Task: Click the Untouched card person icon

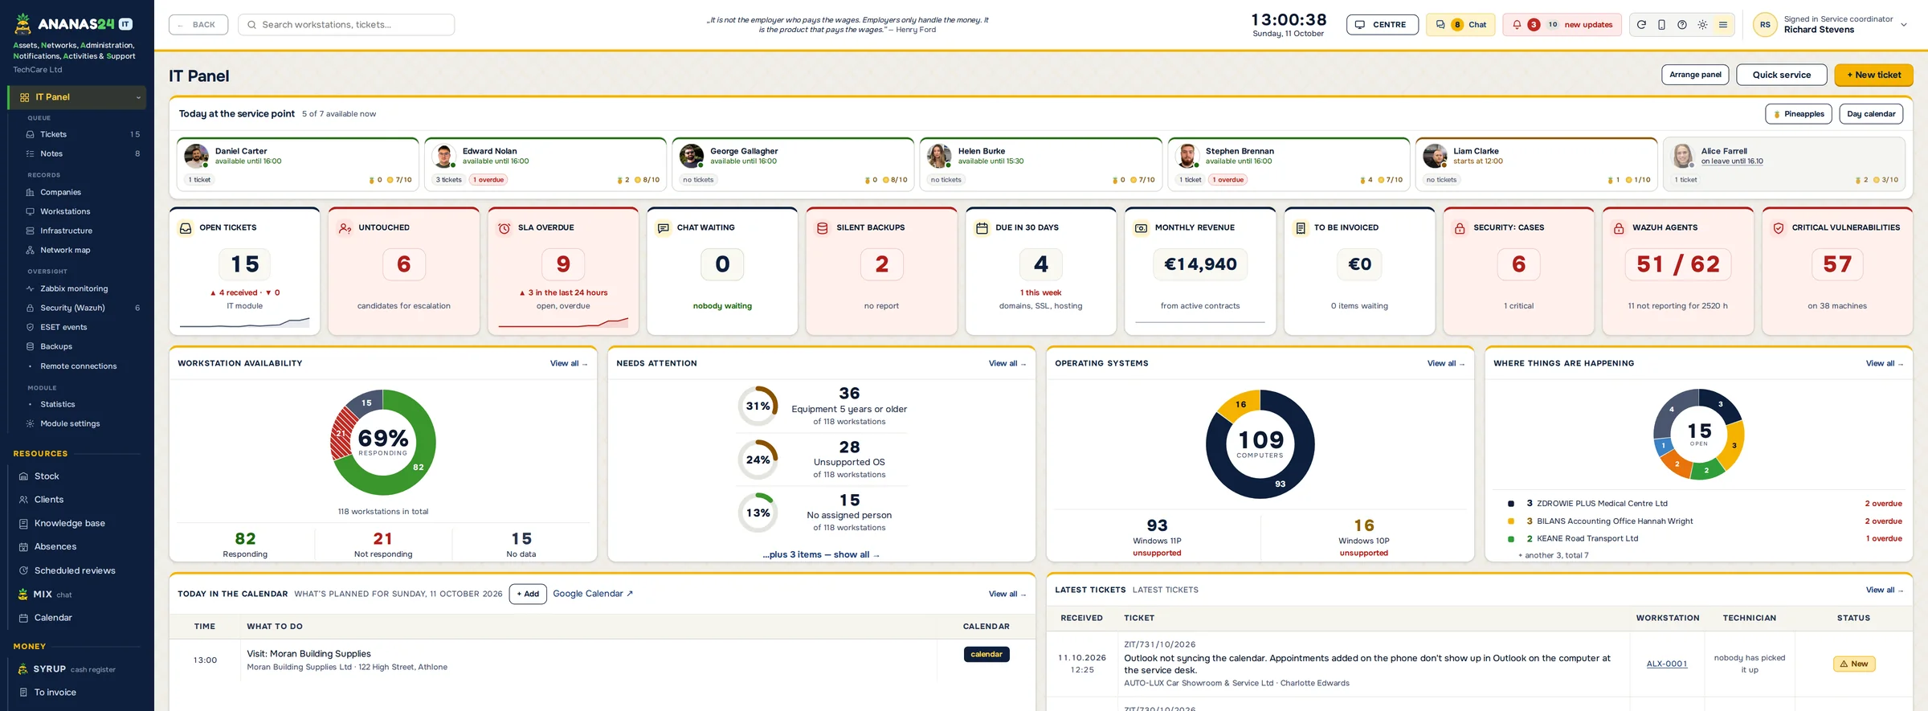Action: (345, 228)
